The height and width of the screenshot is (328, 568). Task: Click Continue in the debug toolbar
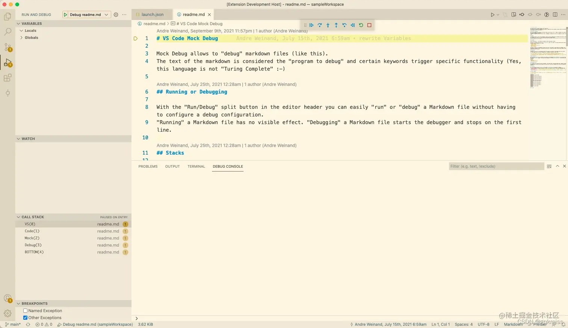tap(311, 25)
